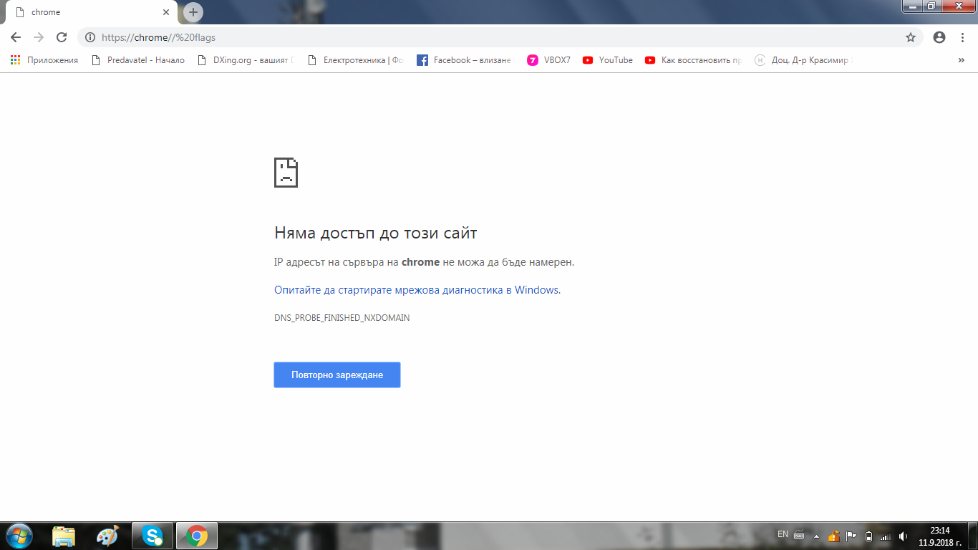Open the Приложения apps shortcut

click(x=44, y=60)
